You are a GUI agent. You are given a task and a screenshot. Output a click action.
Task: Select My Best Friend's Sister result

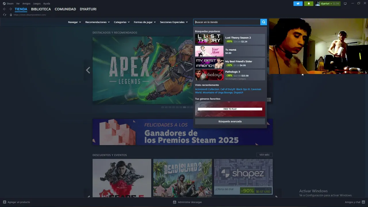click(230, 63)
